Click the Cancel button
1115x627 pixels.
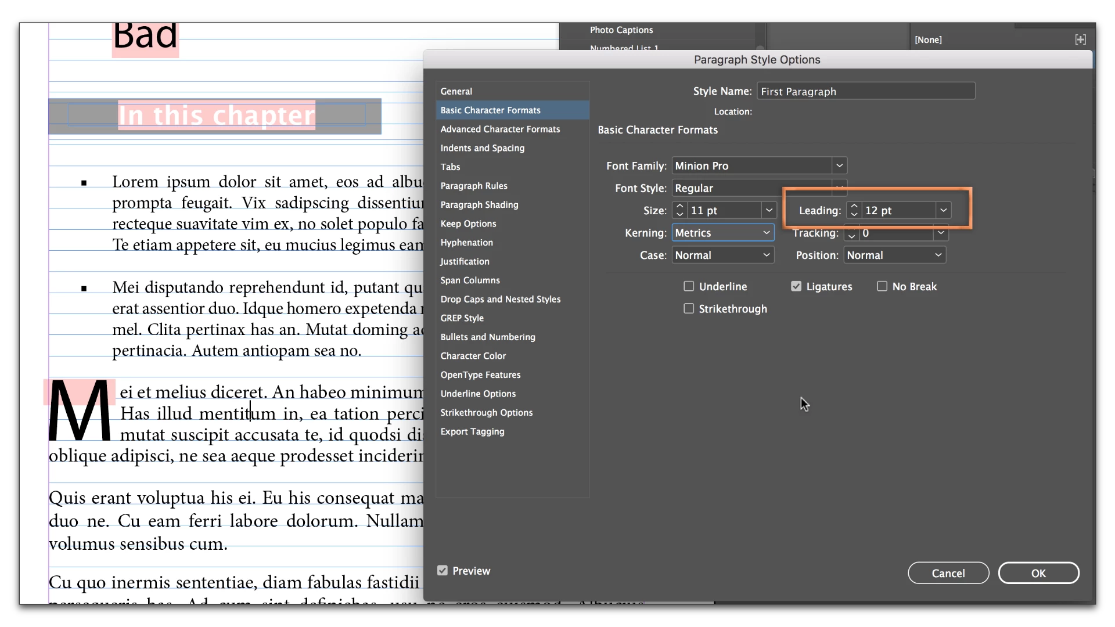pyautogui.click(x=948, y=573)
